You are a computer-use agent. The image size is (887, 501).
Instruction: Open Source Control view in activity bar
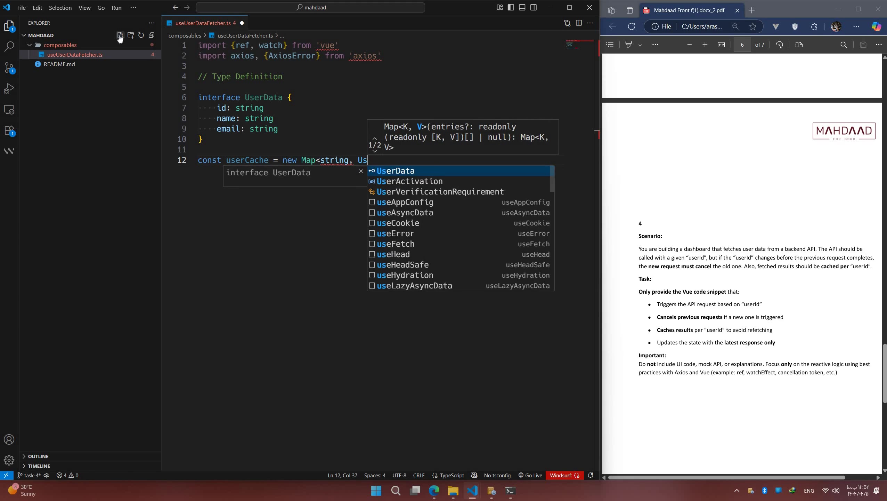point(9,67)
